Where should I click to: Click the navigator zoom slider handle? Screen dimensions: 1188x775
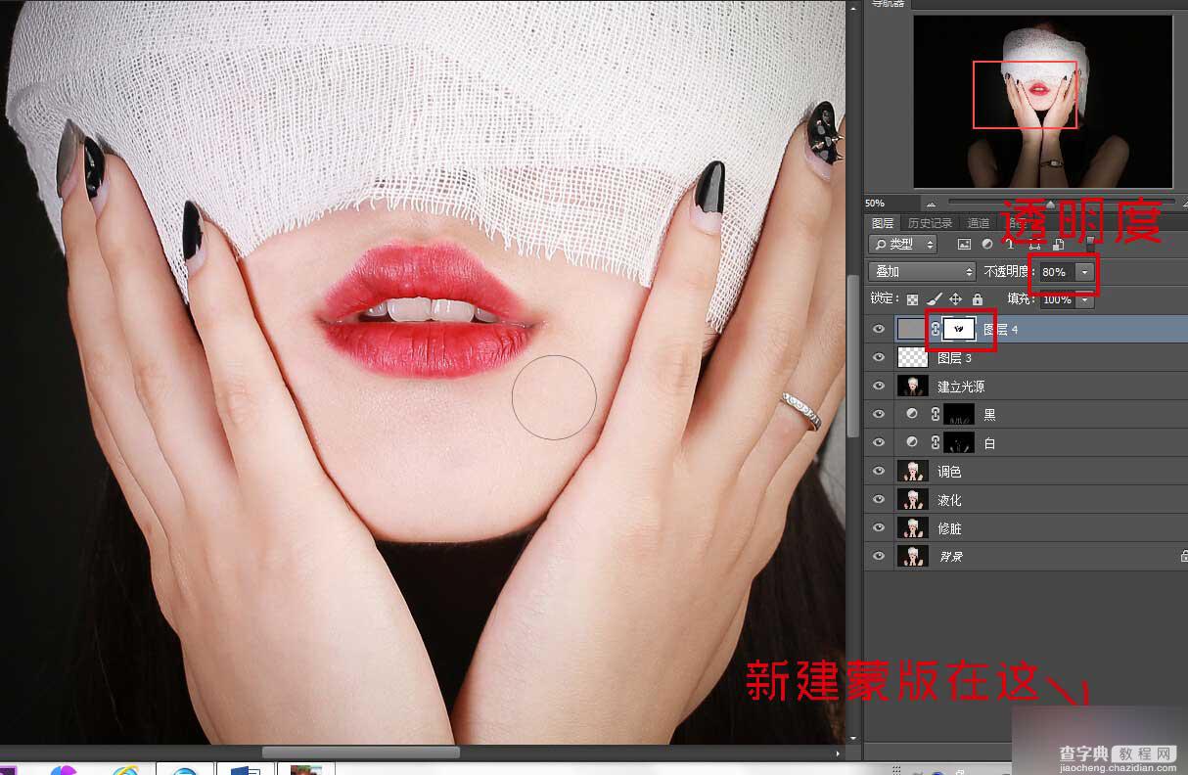(x=1050, y=204)
